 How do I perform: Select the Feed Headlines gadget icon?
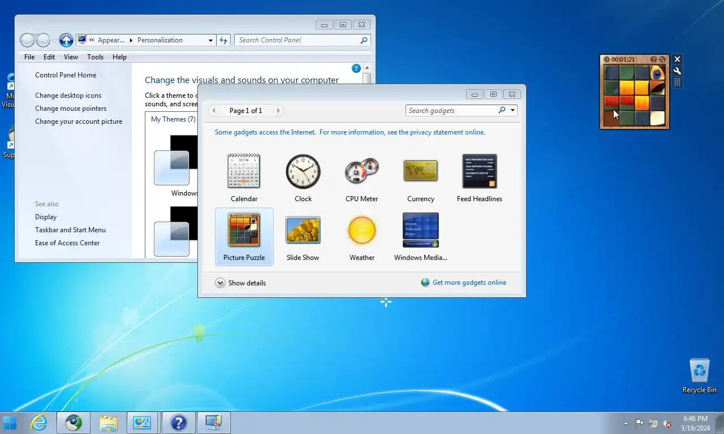[x=480, y=171]
